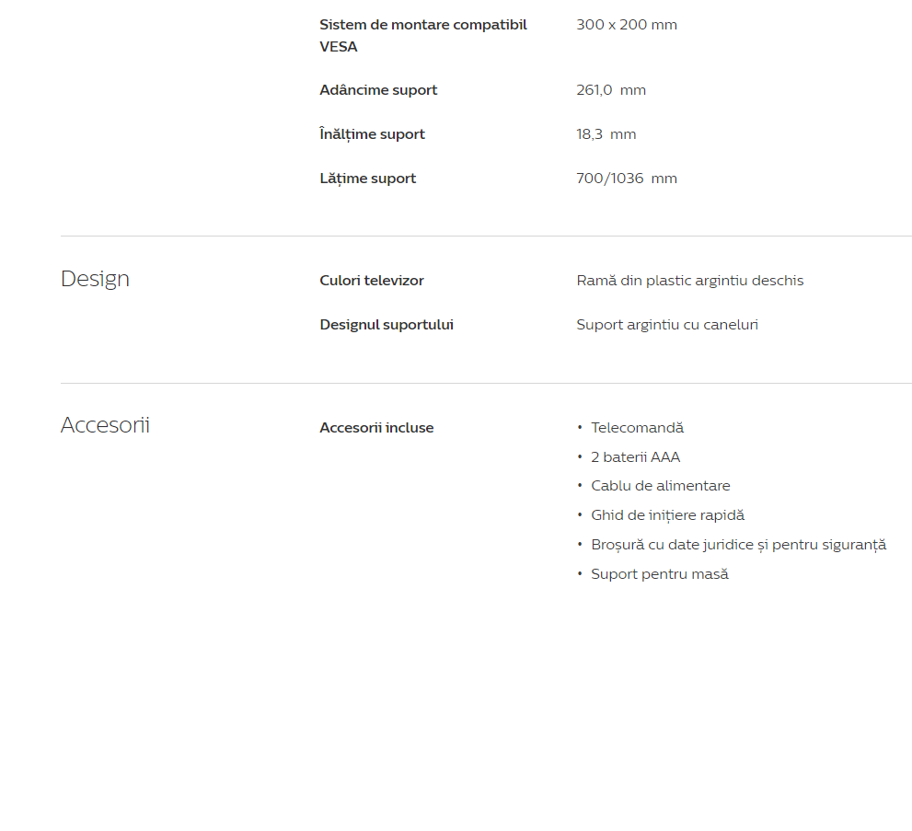Screen dimensions: 912x831
Task: Click the 700/1036 mm width value
Action: pyautogui.click(x=627, y=179)
